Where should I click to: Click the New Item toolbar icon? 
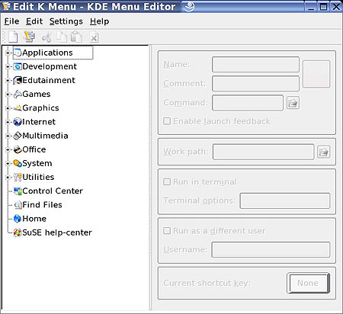pos(13,37)
